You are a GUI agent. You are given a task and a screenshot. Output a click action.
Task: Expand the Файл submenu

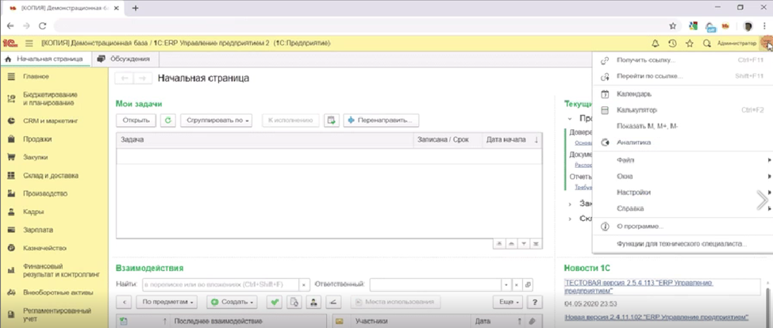tap(683, 160)
